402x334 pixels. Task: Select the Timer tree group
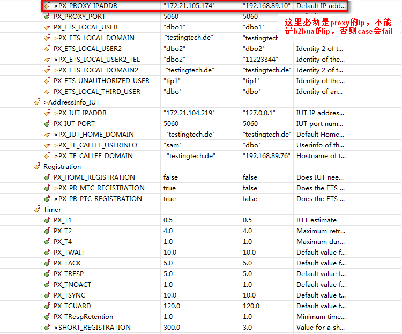(53, 210)
